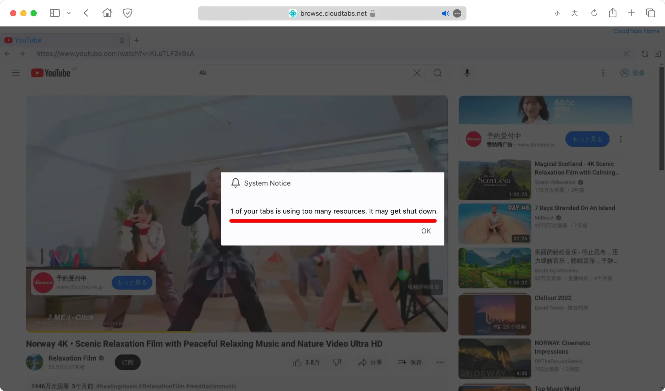Image resolution: width=665 pixels, height=391 pixels.
Task: Click docomo banner ad image in sidebar
Action: point(546,110)
